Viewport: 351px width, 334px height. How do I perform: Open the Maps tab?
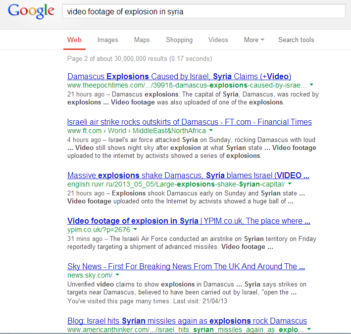[142, 40]
